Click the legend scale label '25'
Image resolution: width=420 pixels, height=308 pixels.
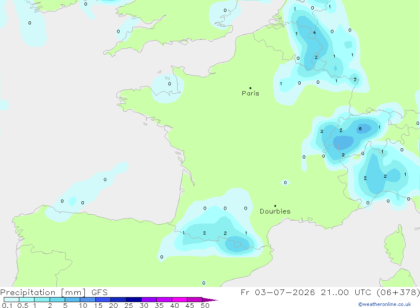coord(129,305)
